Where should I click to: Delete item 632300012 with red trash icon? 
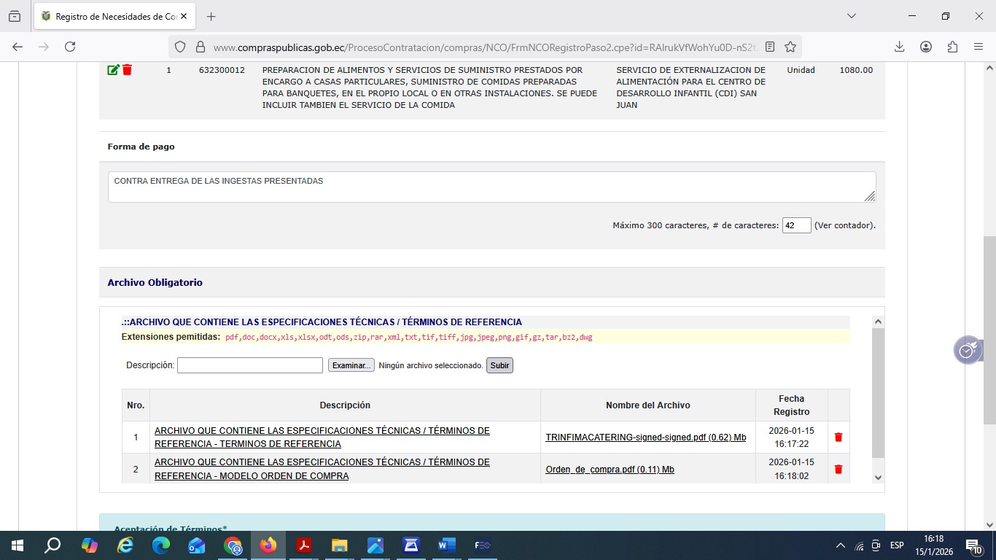click(x=127, y=70)
